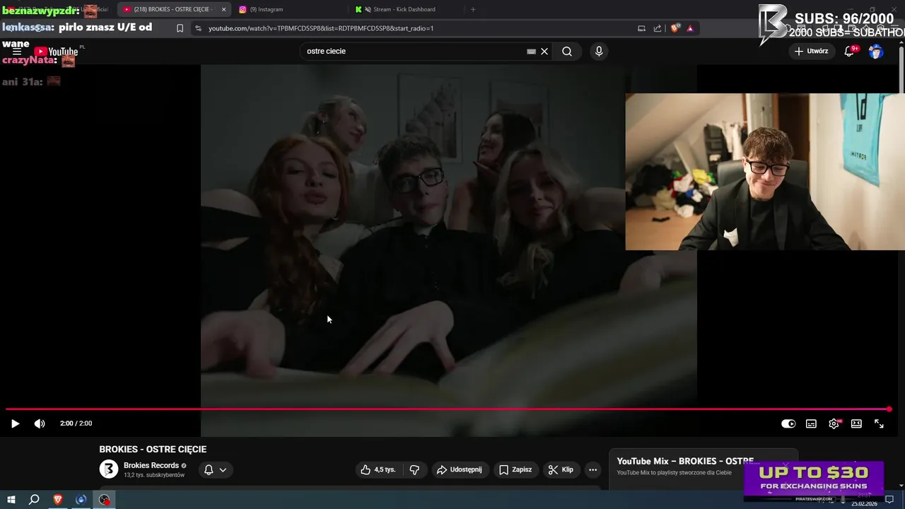The image size is (905, 509).
Task: Click the progress bar scrubber at the end
Action: [x=889, y=409]
